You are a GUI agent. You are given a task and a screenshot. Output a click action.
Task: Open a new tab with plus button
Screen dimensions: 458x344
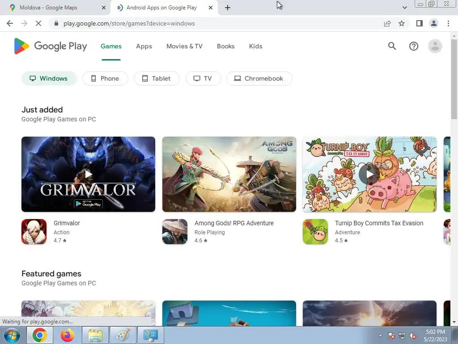tap(228, 8)
